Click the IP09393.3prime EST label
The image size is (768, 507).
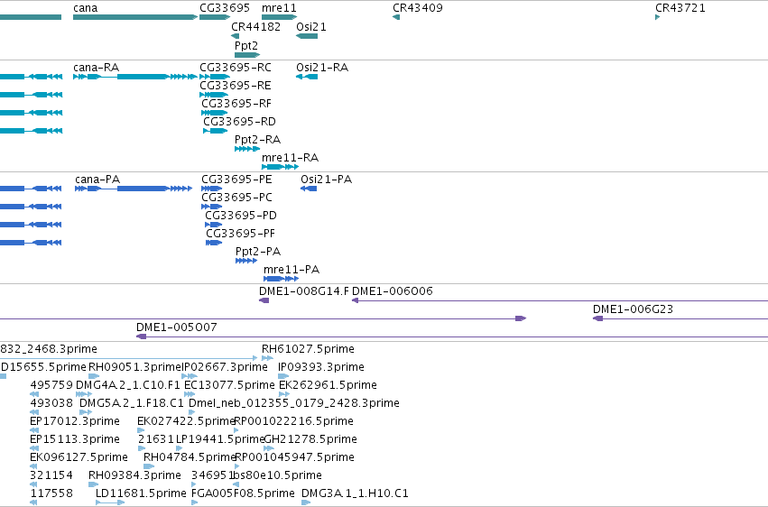tap(320, 367)
